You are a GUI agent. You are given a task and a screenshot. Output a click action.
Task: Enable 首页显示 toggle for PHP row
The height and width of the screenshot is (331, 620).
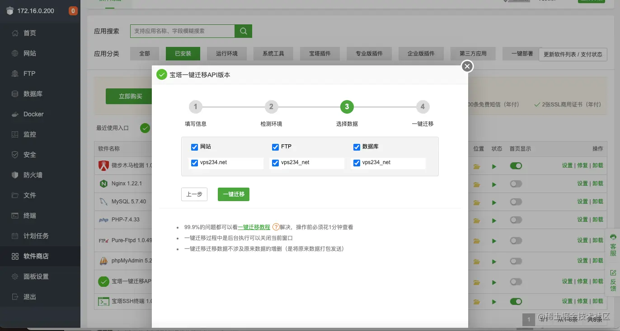click(x=516, y=220)
